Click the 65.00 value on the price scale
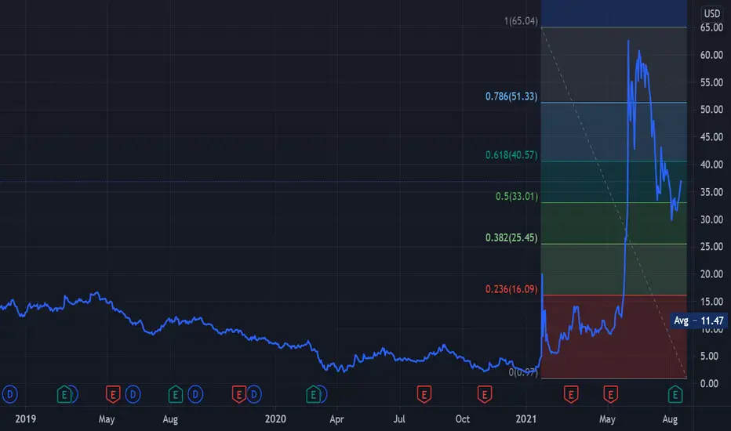The width and height of the screenshot is (731, 431). (x=711, y=27)
